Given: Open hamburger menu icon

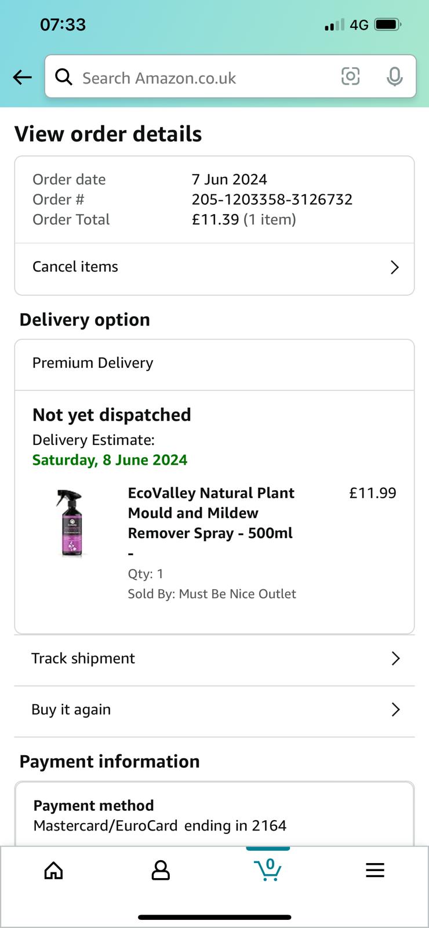Looking at the screenshot, I should click(375, 870).
